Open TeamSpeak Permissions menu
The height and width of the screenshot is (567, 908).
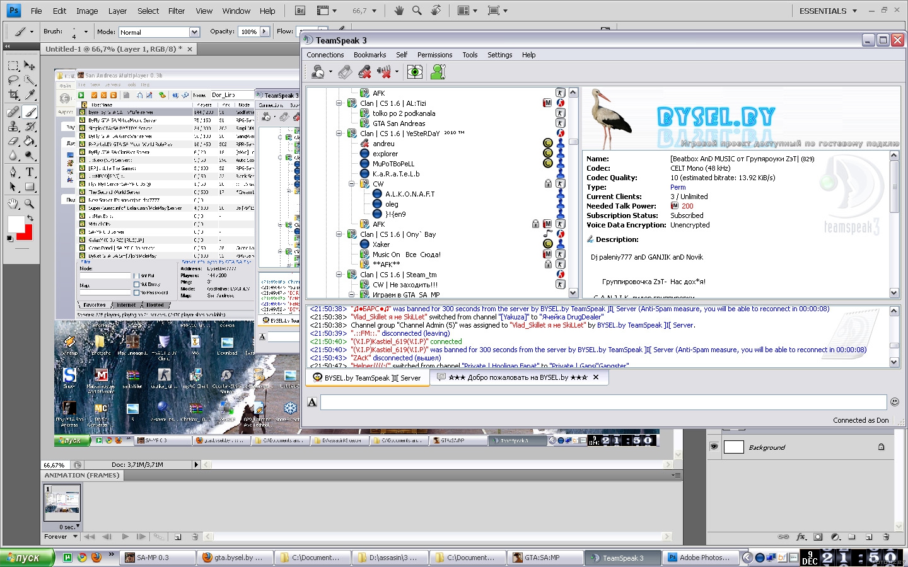(x=434, y=55)
